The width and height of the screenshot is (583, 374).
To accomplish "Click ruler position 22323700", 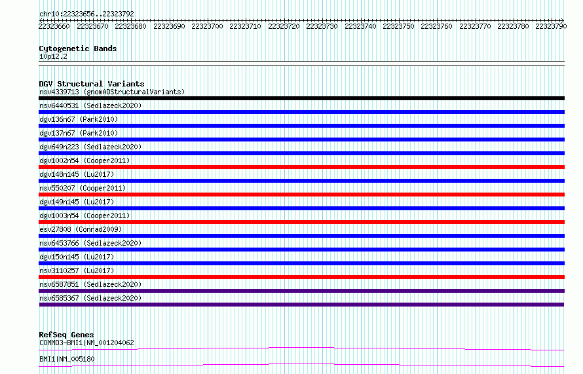I will click(x=207, y=26).
